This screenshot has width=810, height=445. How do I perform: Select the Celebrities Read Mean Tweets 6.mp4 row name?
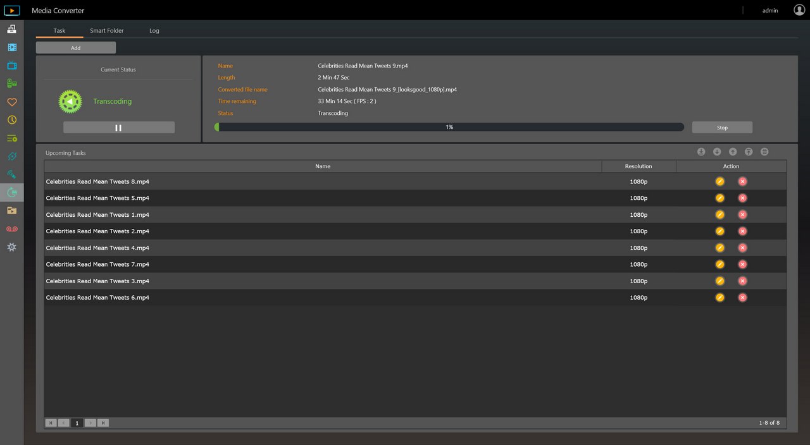coord(97,297)
